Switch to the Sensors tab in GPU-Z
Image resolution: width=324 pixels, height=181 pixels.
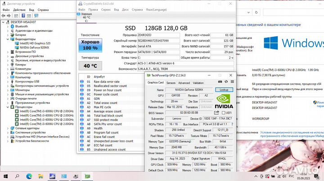[171, 83]
